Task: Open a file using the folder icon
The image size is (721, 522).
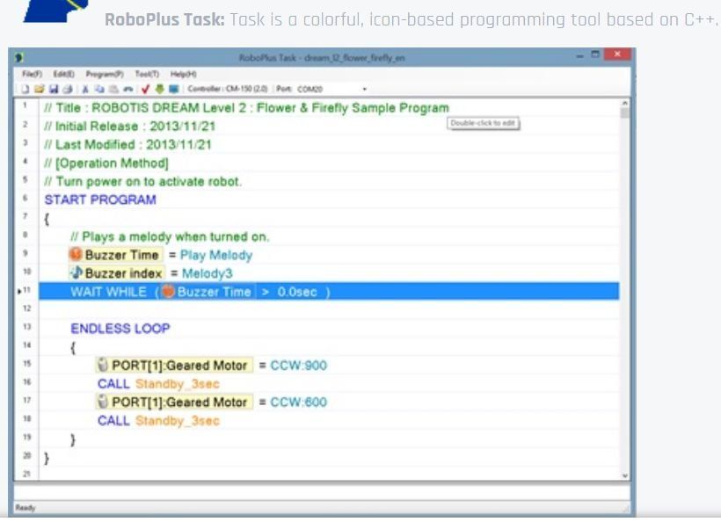Action: (x=39, y=89)
